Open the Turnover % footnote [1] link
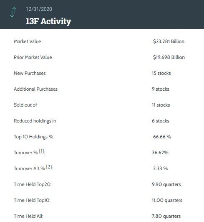Image resolution: width=204 pixels, height=222 pixels. point(42,151)
